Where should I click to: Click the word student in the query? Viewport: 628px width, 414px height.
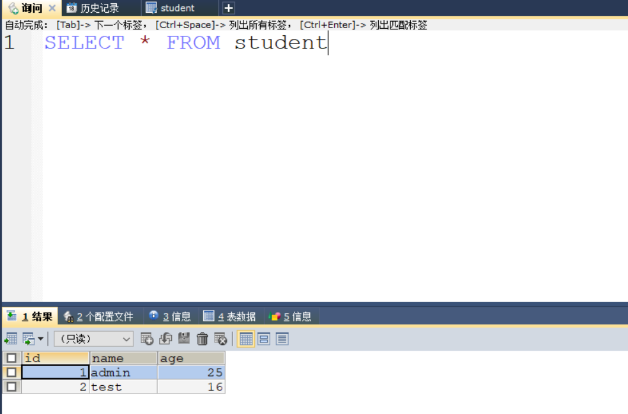280,42
